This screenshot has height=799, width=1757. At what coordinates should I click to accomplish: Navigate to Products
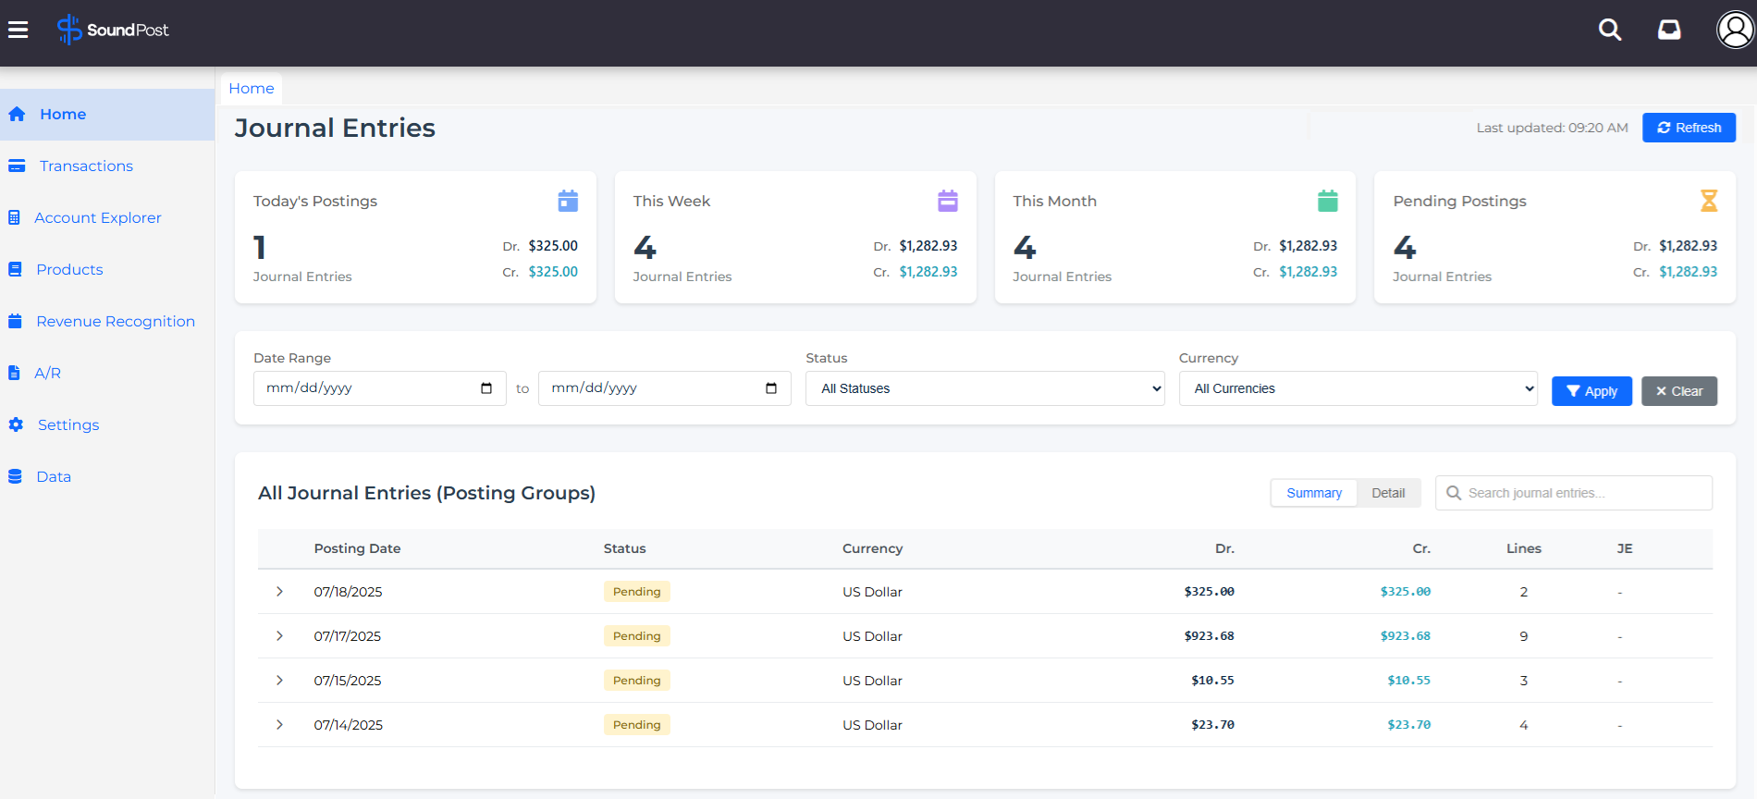point(69,270)
